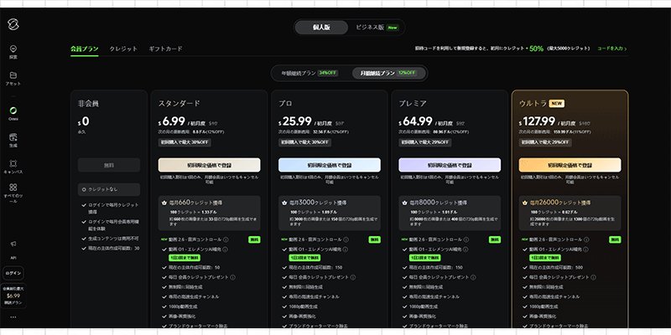Register for ウルトラ with 初回限定価格で登録 button
Screen dimensions: 671x335
point(570,165)
